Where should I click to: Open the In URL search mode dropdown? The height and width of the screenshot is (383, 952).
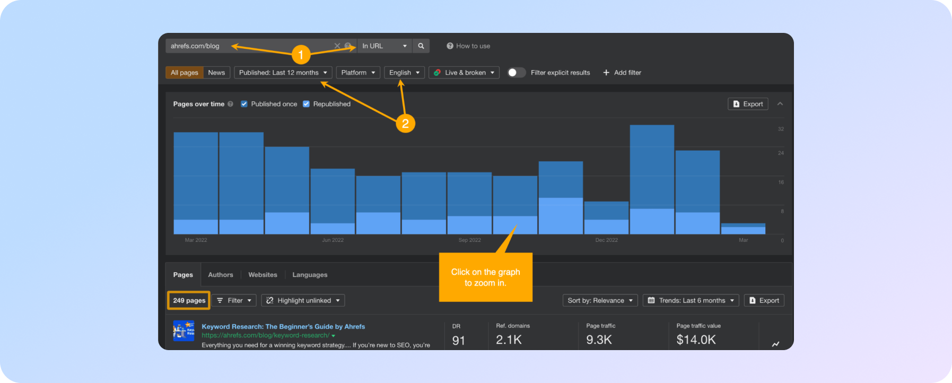point(385,46)
